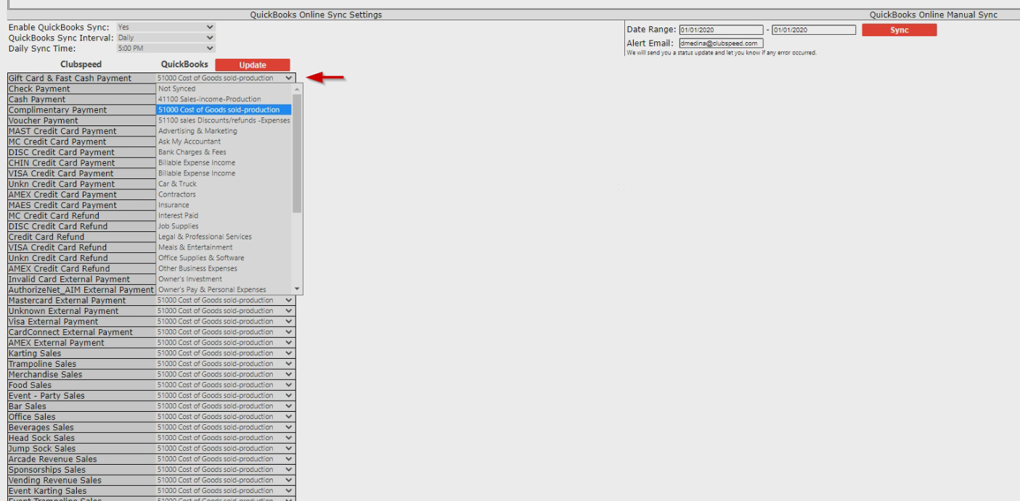
Task: Choose Owner's Pay & Personal Expenses option
Action: [224, 290]
